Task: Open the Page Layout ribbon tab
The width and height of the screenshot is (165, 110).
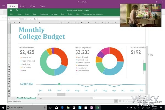Action: 43,14
